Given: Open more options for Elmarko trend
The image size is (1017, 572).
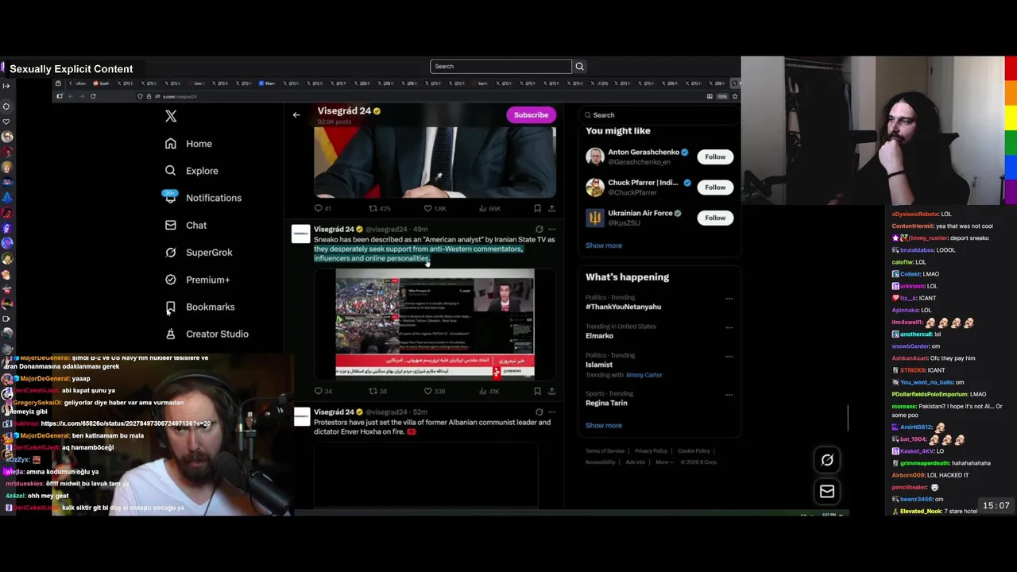Looking at the screenshot, I should coord(729,327).
